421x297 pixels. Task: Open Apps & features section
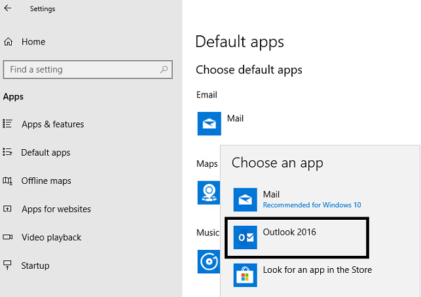pyautogui.click(x=52, y=124)
